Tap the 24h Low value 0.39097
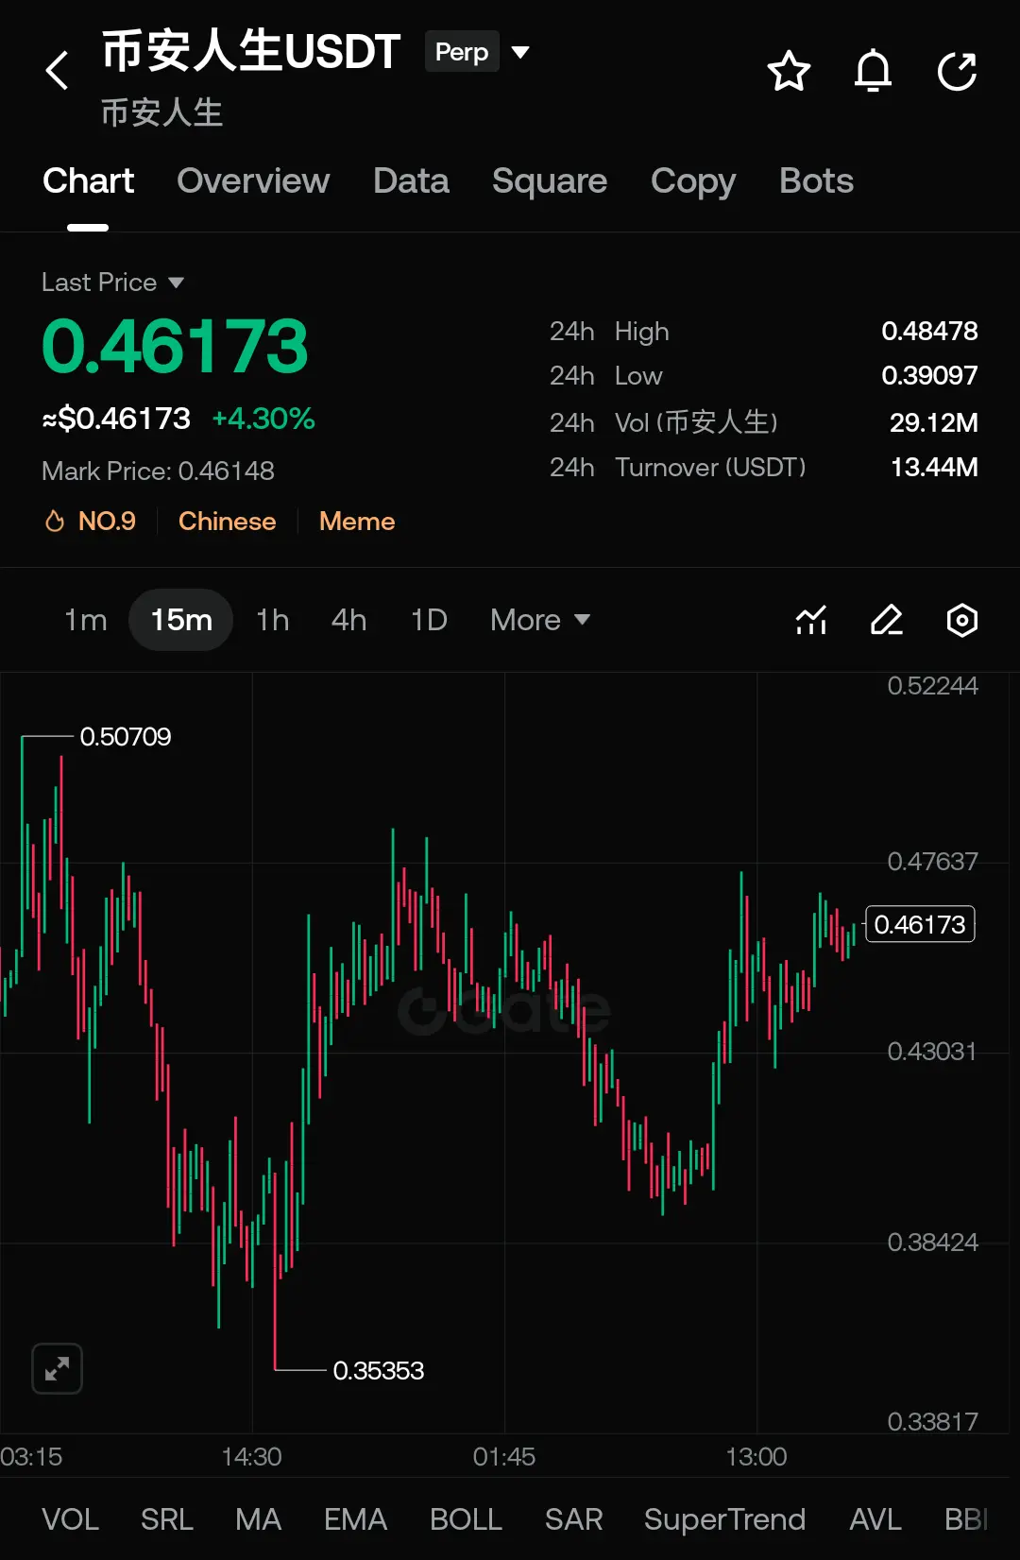Viewport: 1020px width, 1560px height. coord(929,375)
